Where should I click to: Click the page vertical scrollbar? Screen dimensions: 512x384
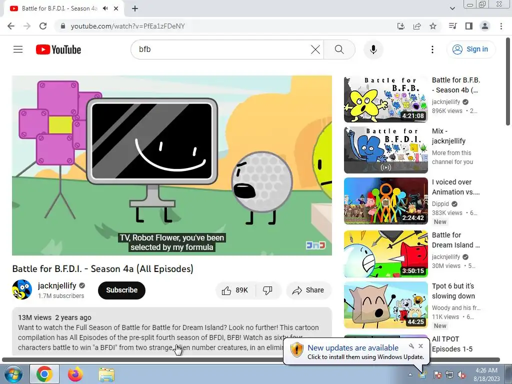(508, 81)
